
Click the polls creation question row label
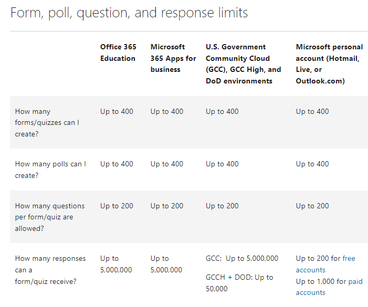(50, 170)
